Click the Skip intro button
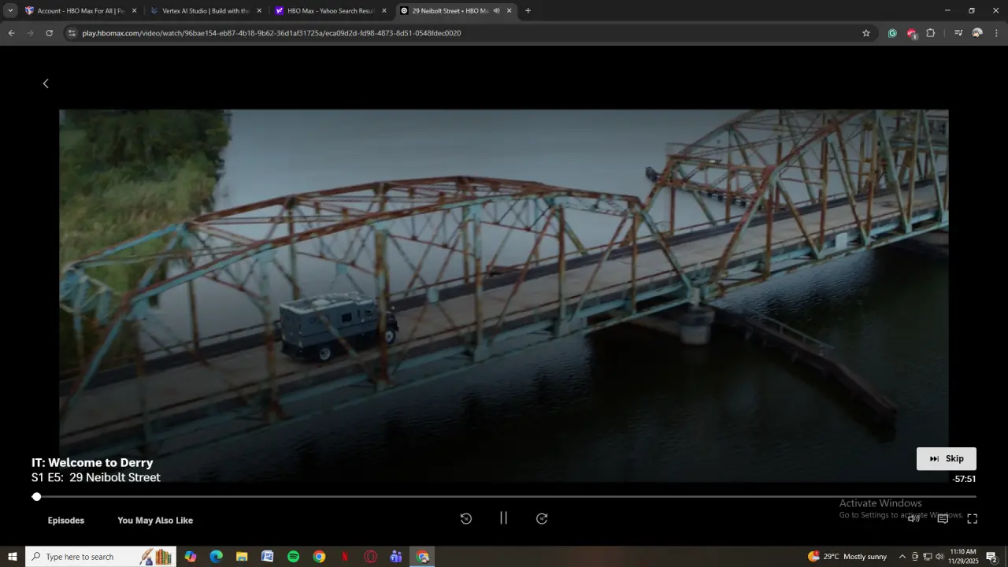Screen dimensions: 1008x567 click(x=946, y=458)
